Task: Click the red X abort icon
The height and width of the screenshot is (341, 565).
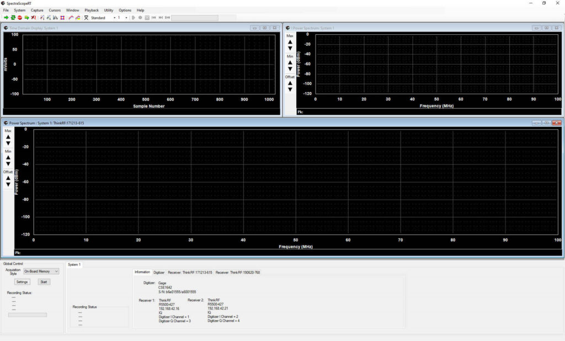Action: click(34, 18)
